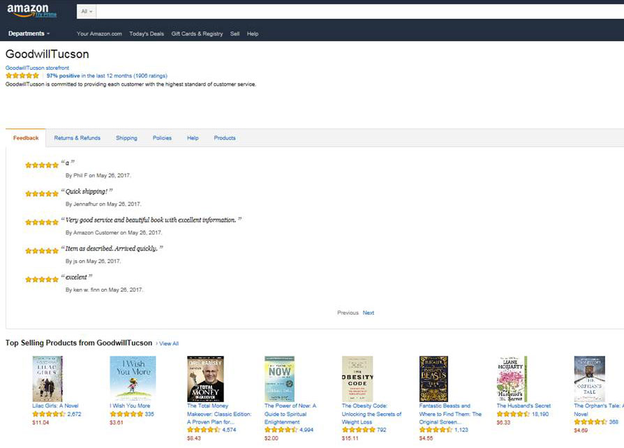624x448 pixels.
Task: Switch to the Products tab
Action: pyautogui.click(x=225, y=138)
